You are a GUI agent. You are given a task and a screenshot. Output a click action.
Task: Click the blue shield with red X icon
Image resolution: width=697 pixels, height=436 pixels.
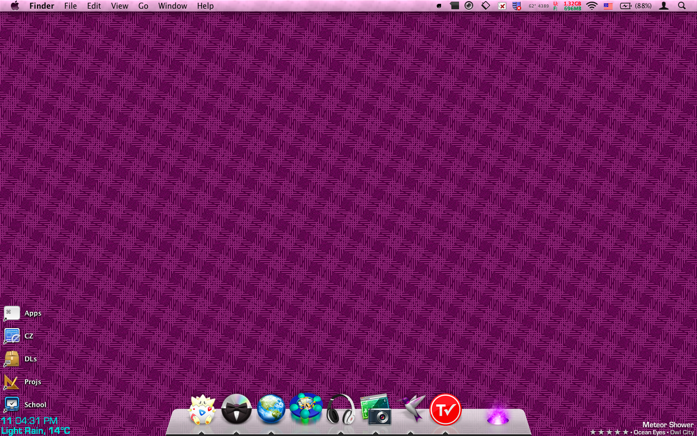(516, 6)
